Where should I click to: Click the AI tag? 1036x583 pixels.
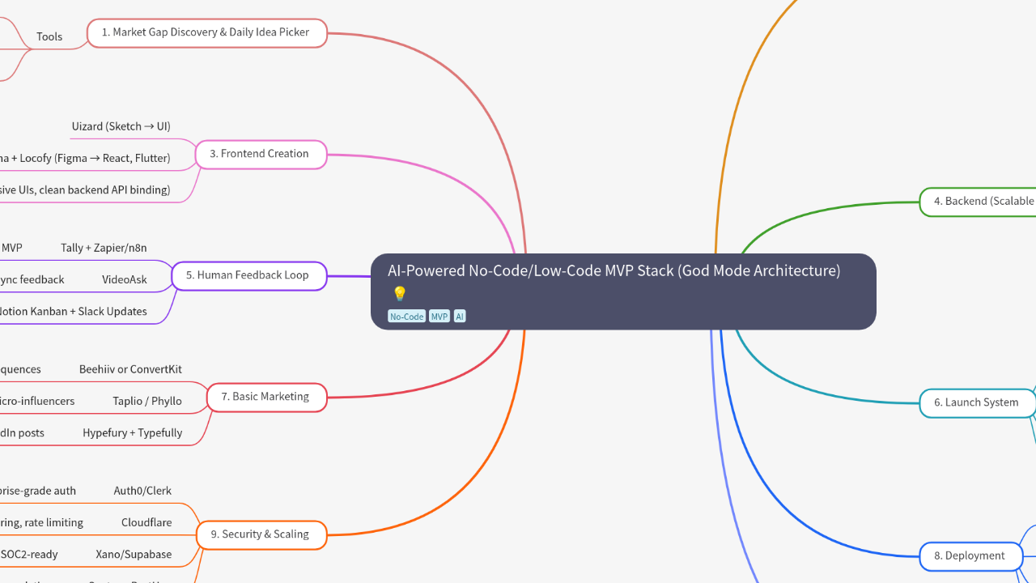(460, 317)
